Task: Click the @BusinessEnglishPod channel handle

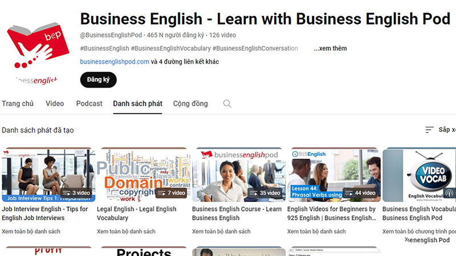Action: point(111,35)
